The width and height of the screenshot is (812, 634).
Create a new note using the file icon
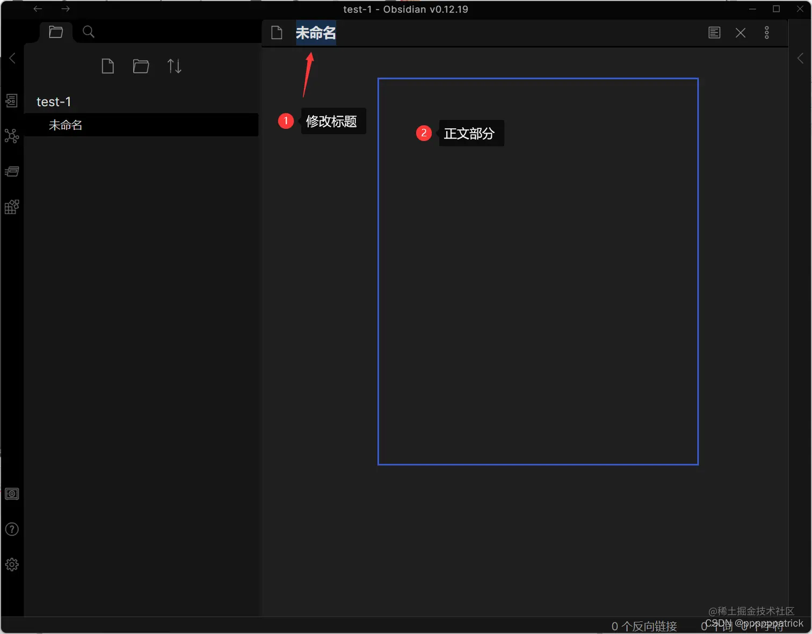(107, 65)
